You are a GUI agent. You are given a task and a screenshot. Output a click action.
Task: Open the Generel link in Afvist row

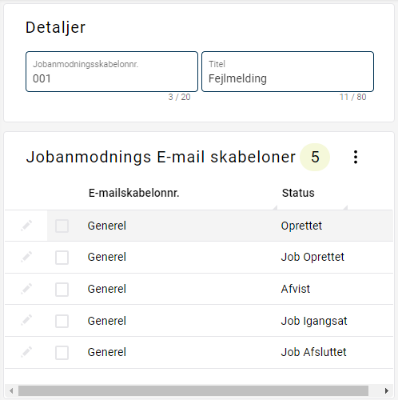point(107,289)
